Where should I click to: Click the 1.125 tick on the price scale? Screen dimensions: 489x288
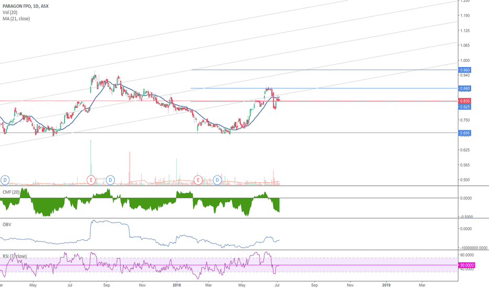pos(465,30)
